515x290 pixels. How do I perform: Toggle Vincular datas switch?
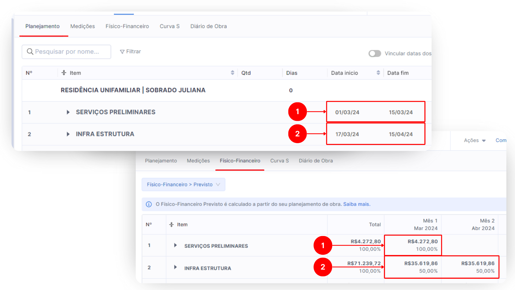374,53
